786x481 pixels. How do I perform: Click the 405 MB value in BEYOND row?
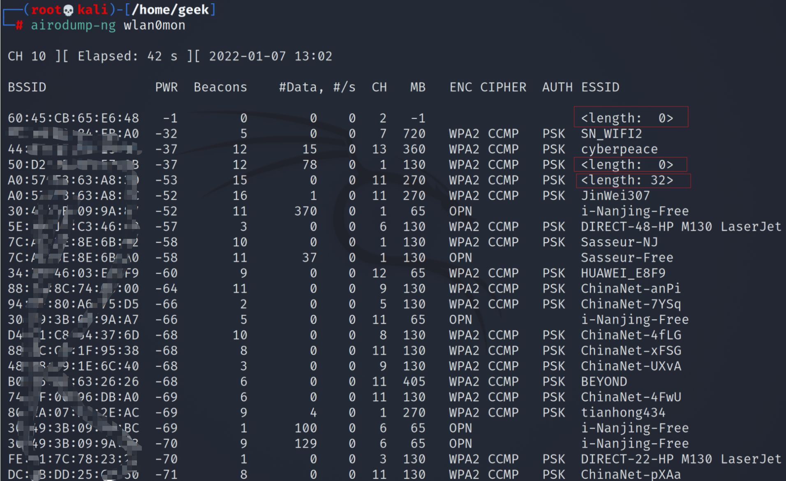point(414,382)
